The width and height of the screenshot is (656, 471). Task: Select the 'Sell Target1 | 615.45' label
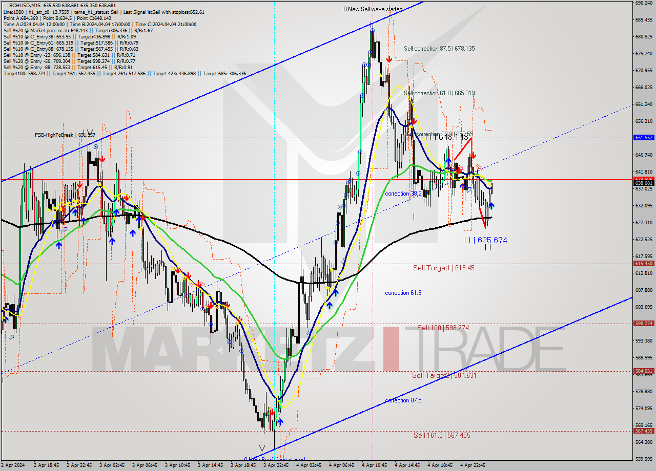click(x=443, y=268)
